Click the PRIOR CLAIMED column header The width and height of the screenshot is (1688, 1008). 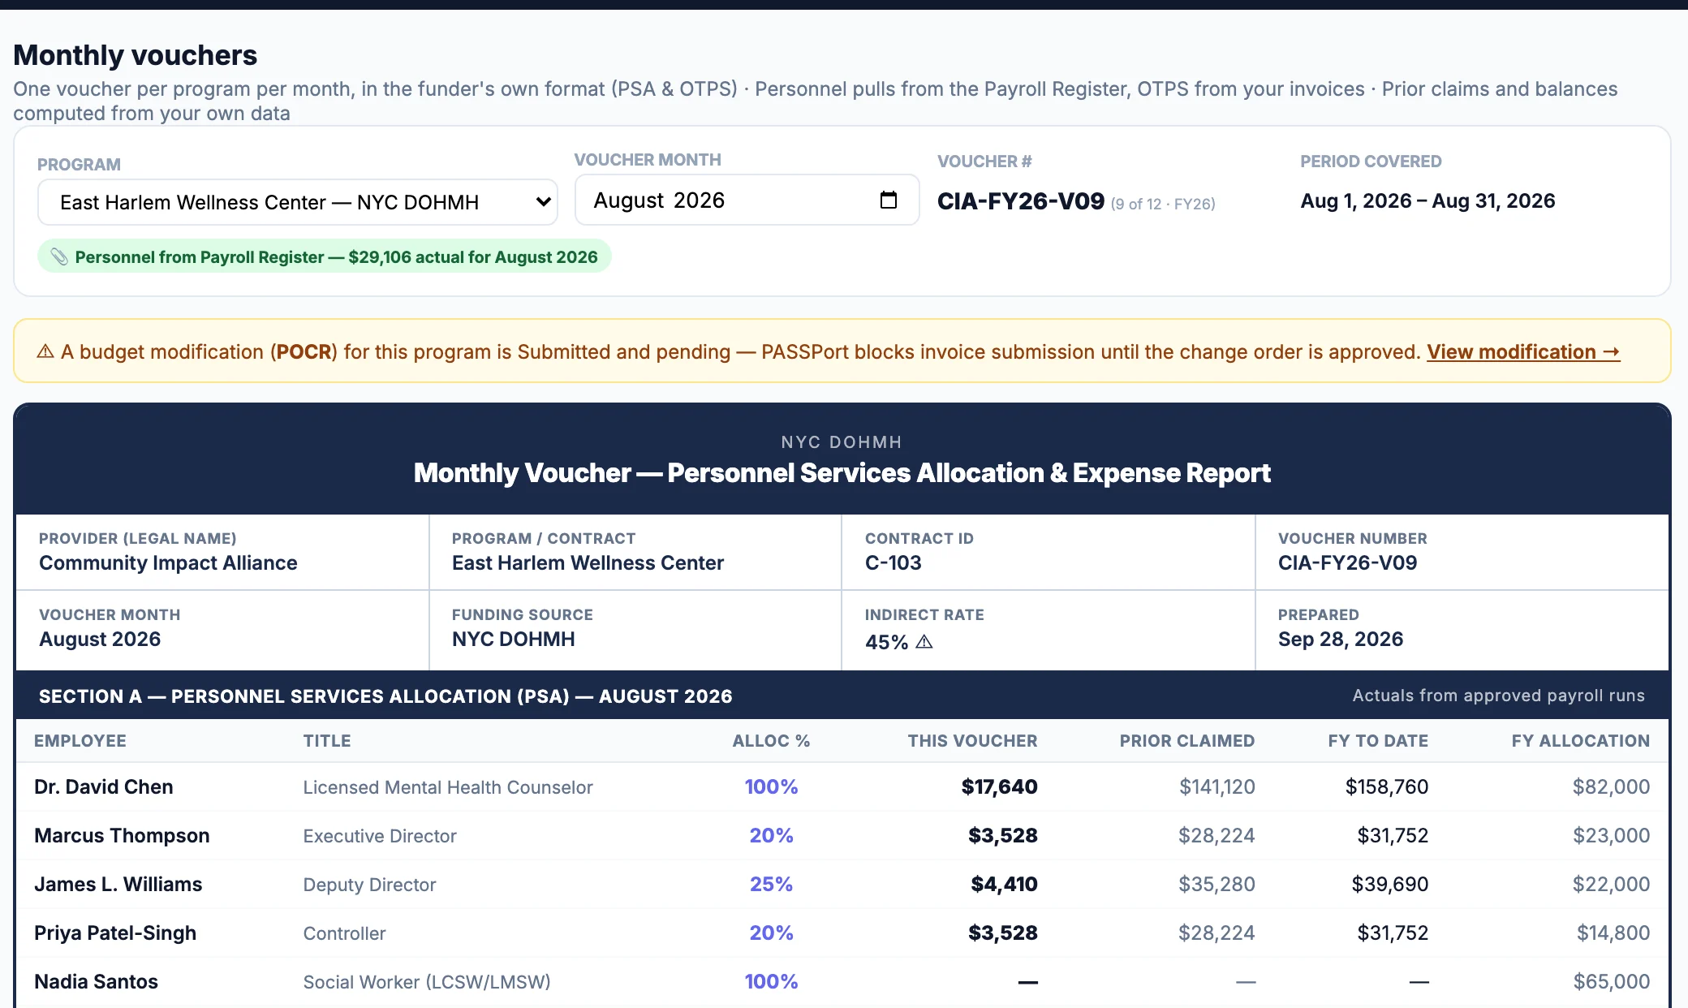point(1187,740)
